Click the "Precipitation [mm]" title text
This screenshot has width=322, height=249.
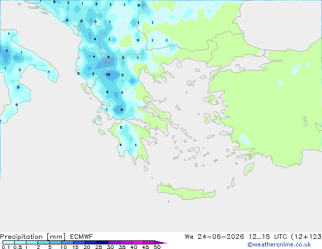33,237
